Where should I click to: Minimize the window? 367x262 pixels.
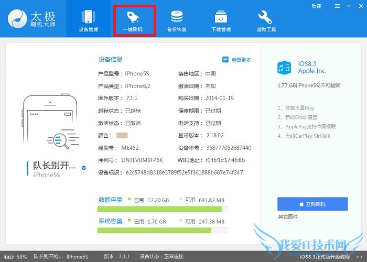click(349, 6)
